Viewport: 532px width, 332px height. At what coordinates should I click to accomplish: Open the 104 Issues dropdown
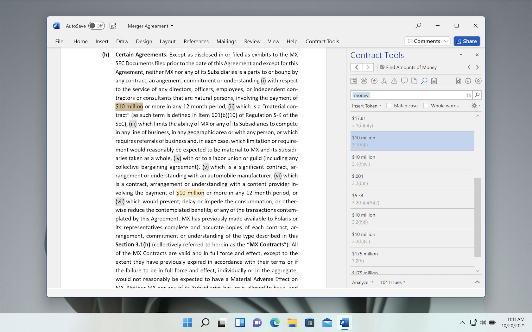[x=393, y=282]
